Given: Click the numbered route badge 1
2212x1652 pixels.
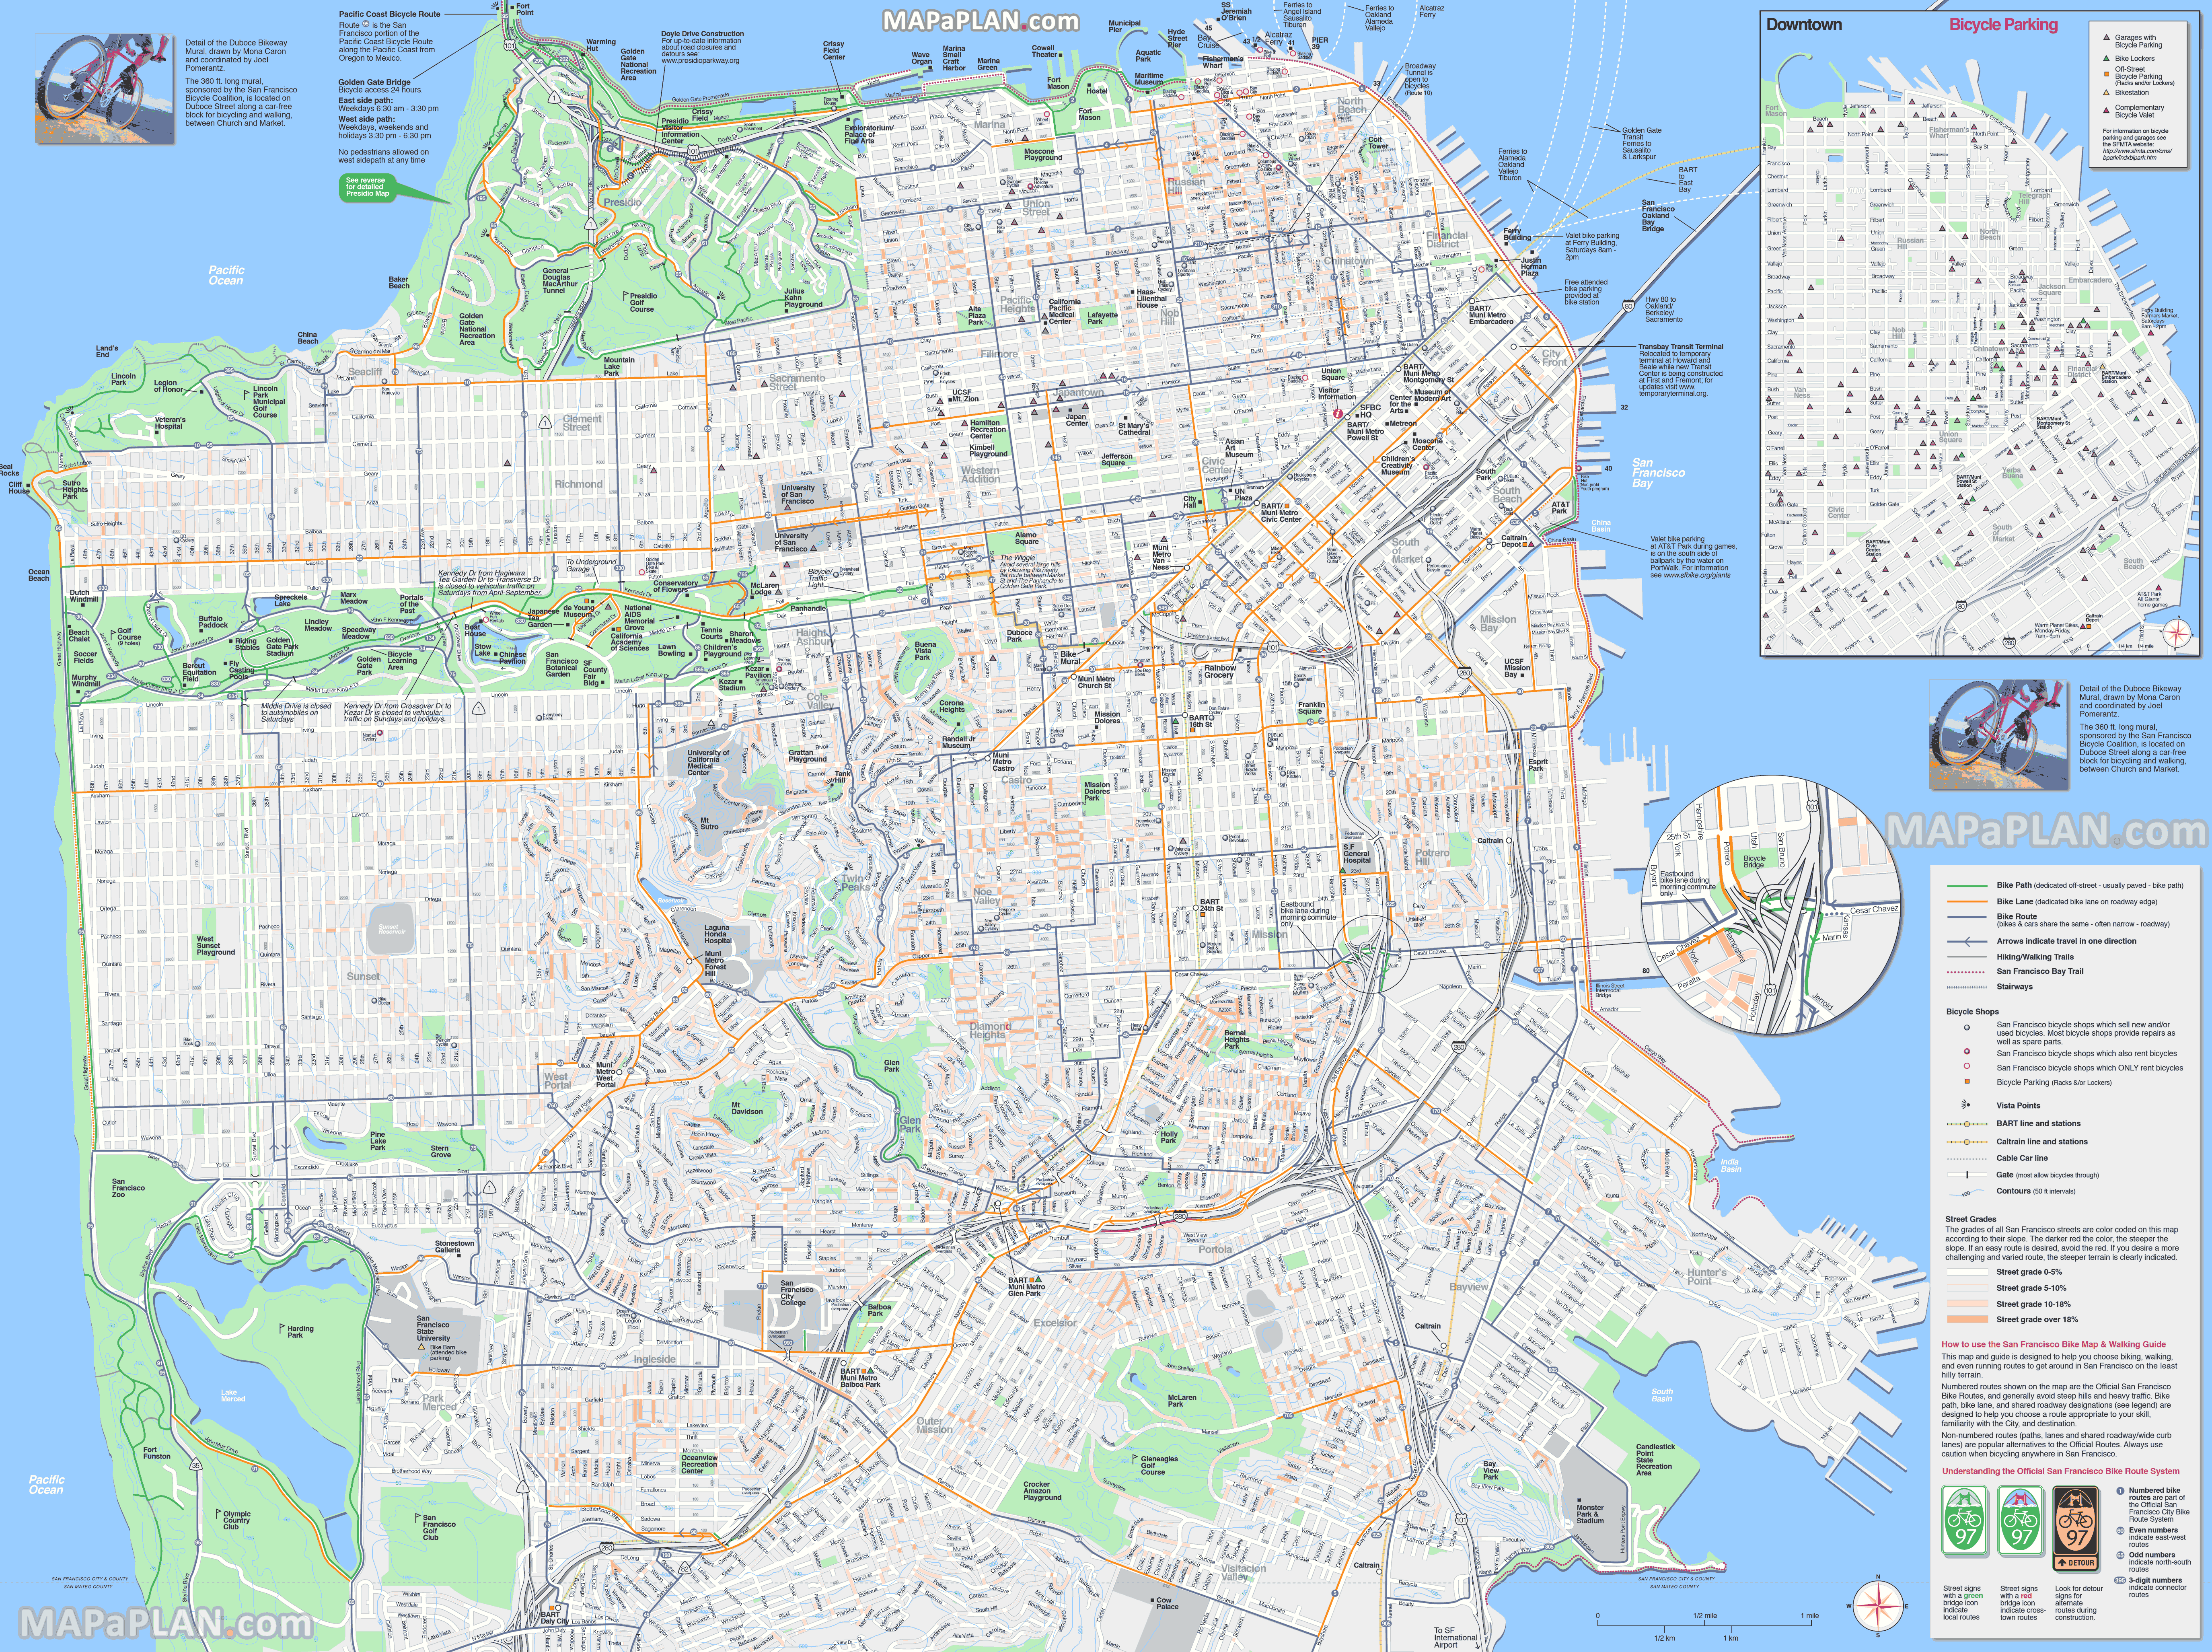Looking at the screenshot, I should pos(2120,1491).
